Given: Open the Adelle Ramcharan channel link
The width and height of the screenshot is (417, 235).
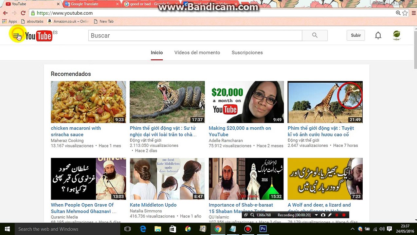Looking at the screenshot, I should pos(226,141).
